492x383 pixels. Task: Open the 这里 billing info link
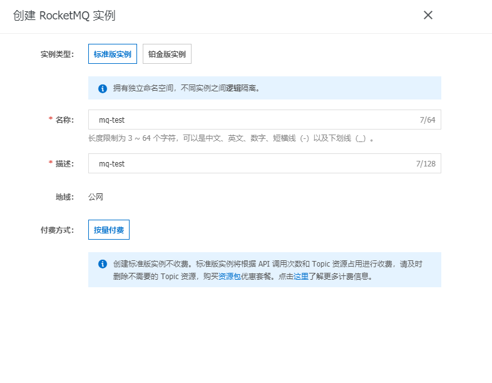point(301,277)
